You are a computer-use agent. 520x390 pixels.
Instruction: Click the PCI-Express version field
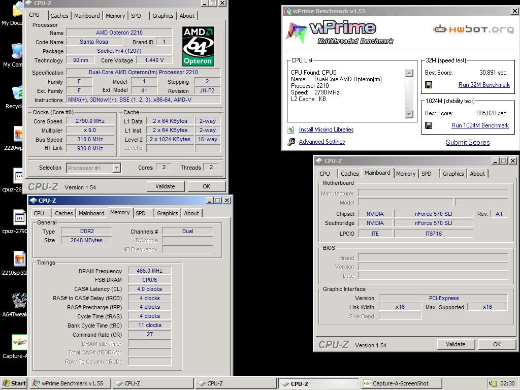coord(443,298)
